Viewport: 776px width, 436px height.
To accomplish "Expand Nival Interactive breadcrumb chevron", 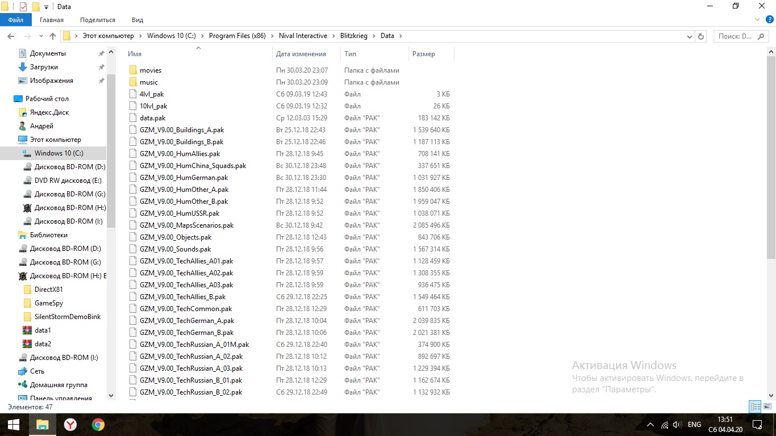I will (x=333, y=36).
